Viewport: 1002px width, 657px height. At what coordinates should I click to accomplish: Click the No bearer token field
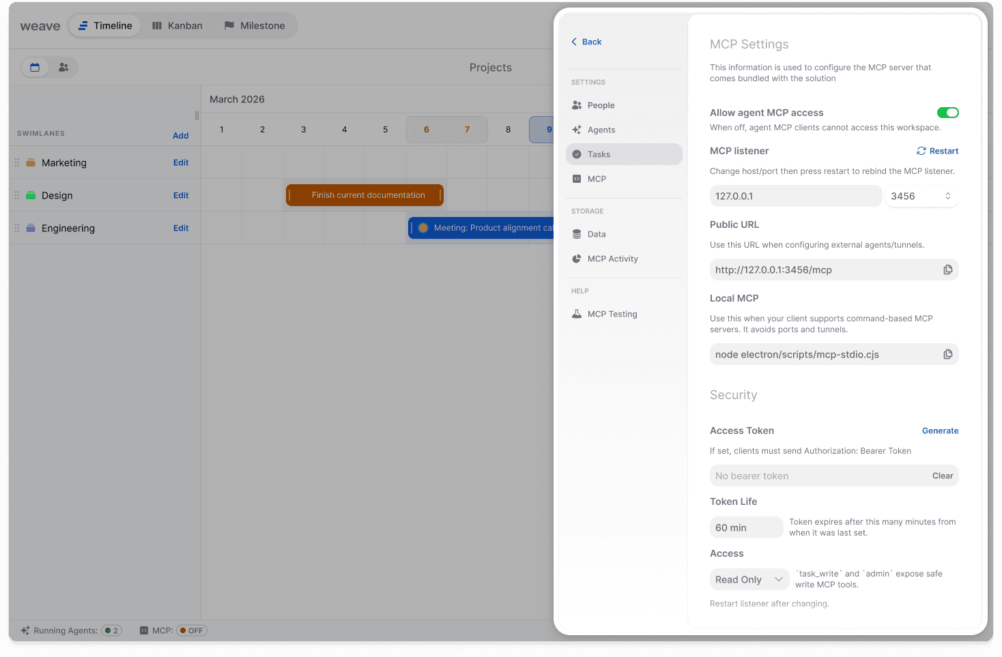coord(834,476)
